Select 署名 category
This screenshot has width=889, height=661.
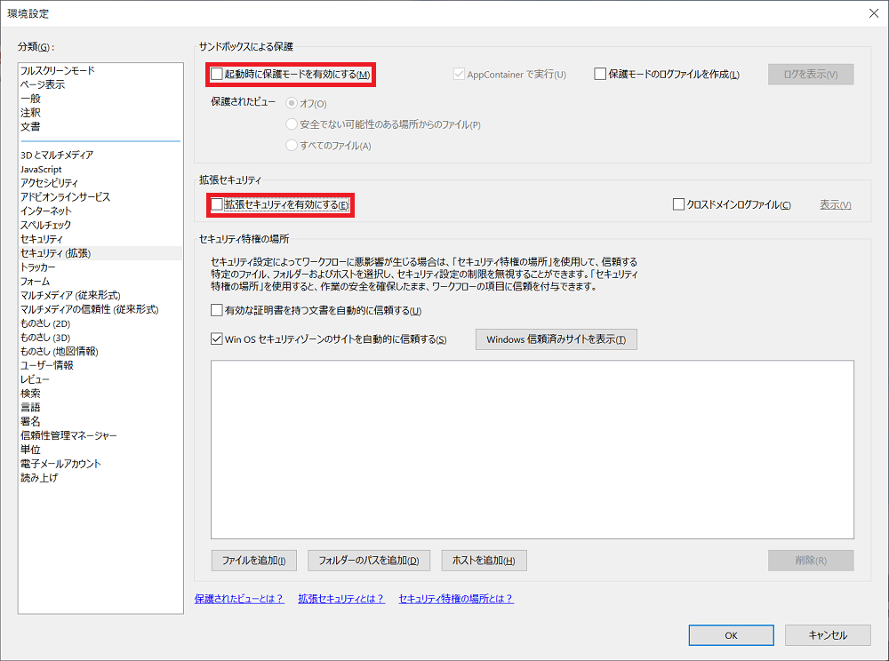pos(30,421)
